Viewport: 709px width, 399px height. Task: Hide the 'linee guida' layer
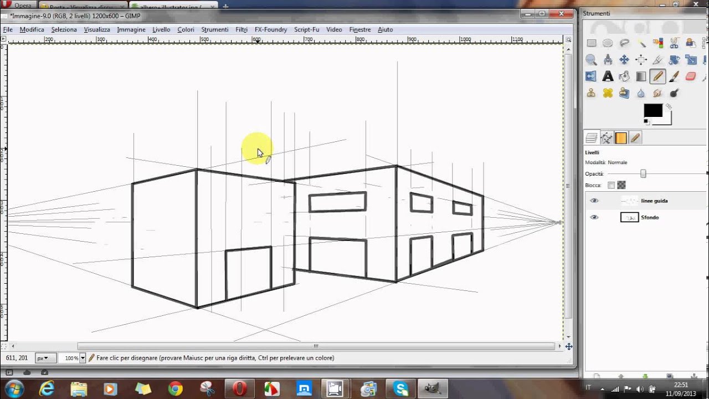pyautogui.click(x=594, y=201)
